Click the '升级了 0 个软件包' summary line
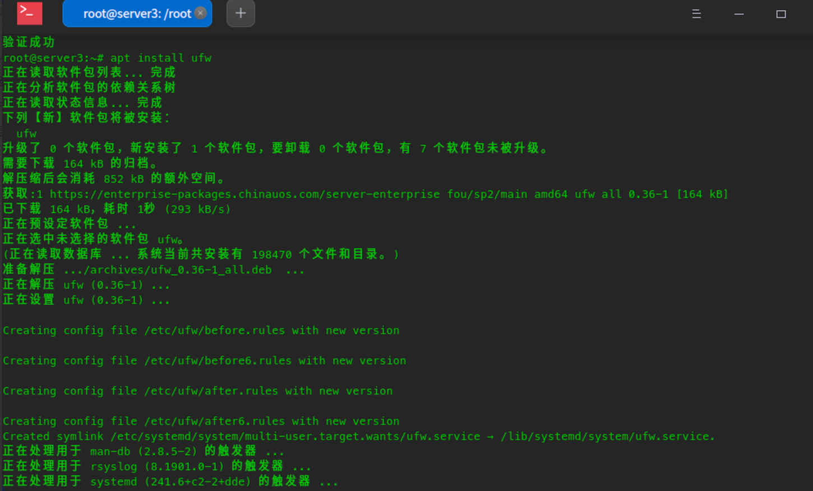This screenshot has height=491, width=813. coord(275,148)
